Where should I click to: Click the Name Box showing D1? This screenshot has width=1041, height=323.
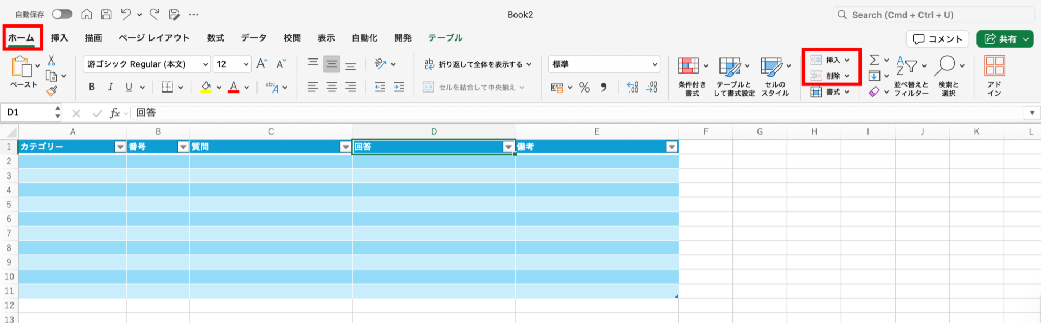(27, 113)
